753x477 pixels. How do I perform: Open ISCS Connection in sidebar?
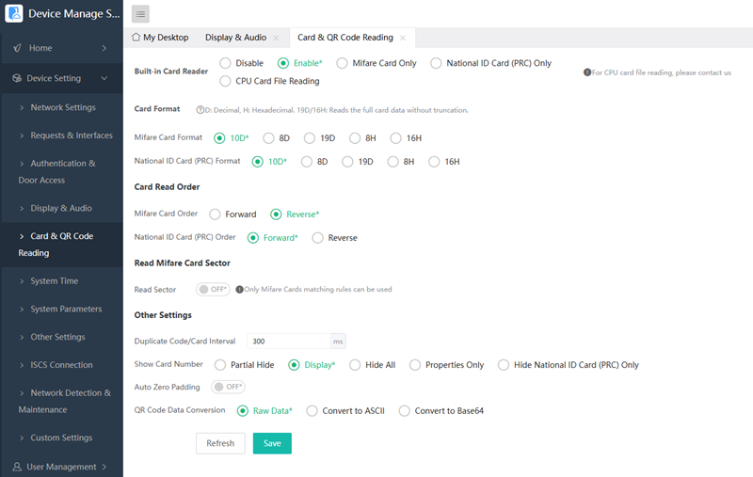[62, 365]
